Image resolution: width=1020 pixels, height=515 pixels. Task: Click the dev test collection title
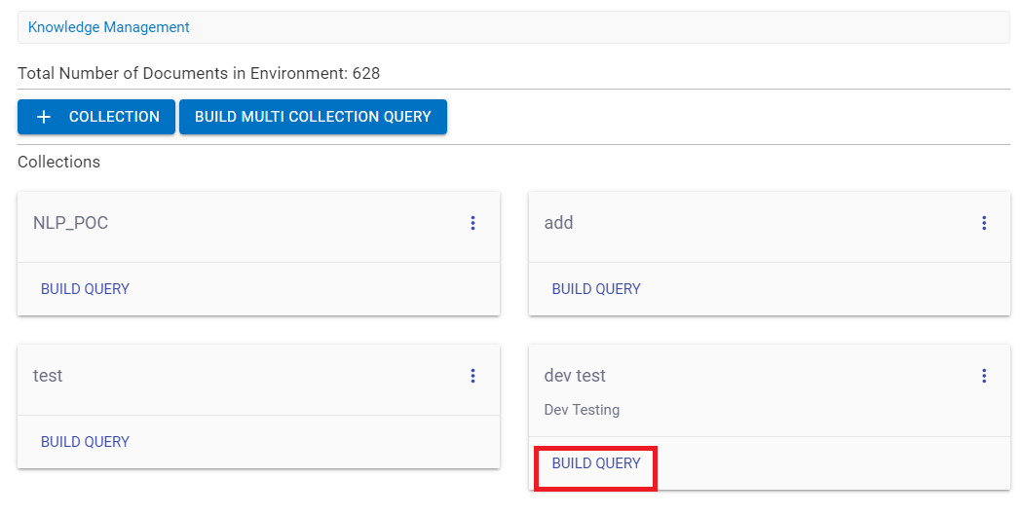click(x=575, y=376)
